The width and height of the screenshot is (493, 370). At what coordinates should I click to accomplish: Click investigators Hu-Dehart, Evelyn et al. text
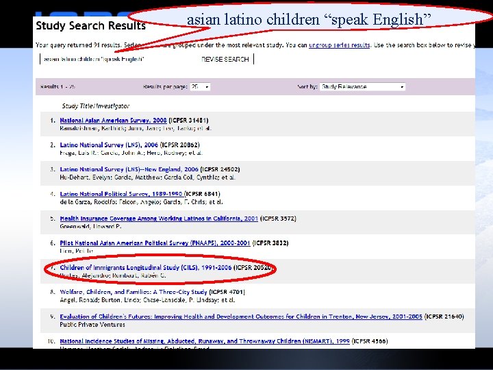(x=147, y=177)
